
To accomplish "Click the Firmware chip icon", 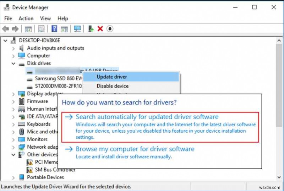I will [22, 101].
